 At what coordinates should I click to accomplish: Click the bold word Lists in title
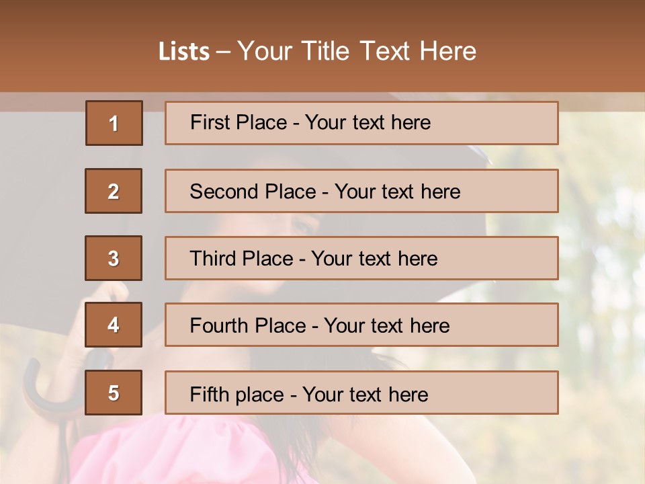[x=184, y=52]
